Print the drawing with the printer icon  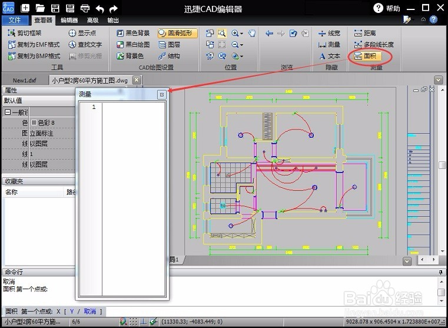pos(85,9)
